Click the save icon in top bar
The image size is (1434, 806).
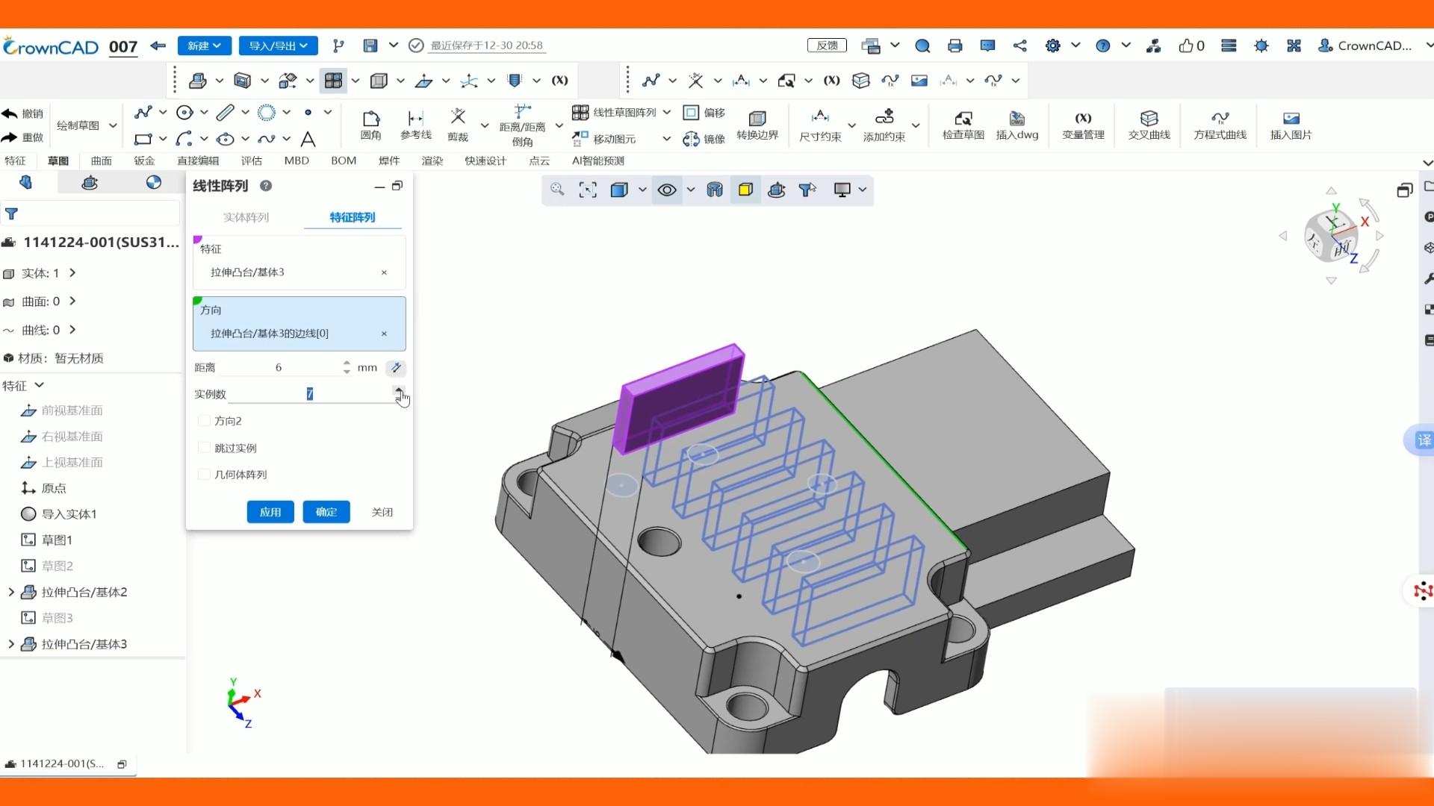pos(370,46)
